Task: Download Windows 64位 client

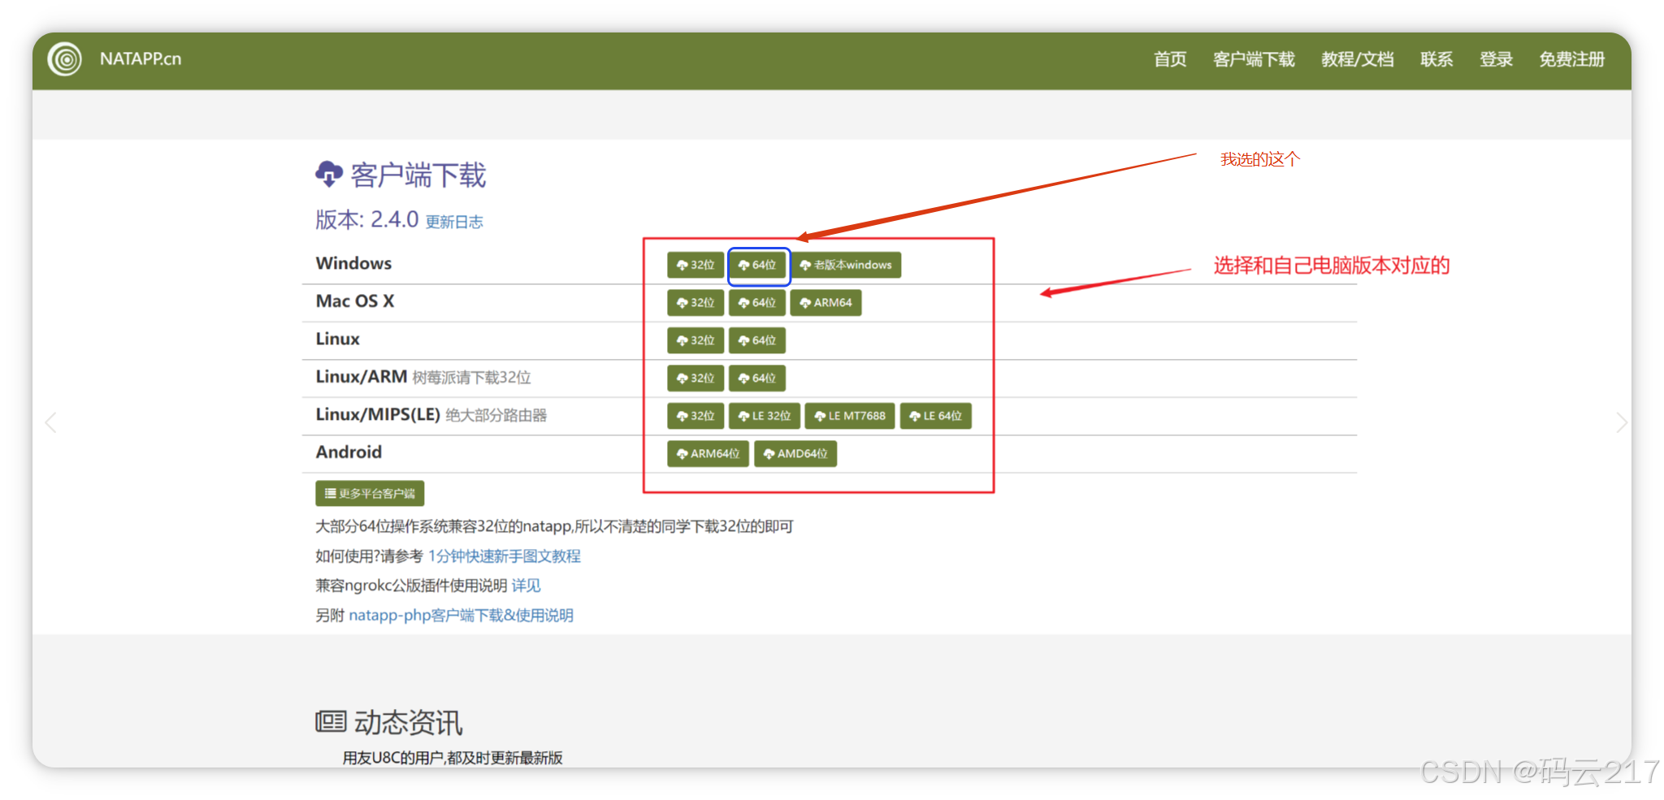Action: (x=757, y=265)
